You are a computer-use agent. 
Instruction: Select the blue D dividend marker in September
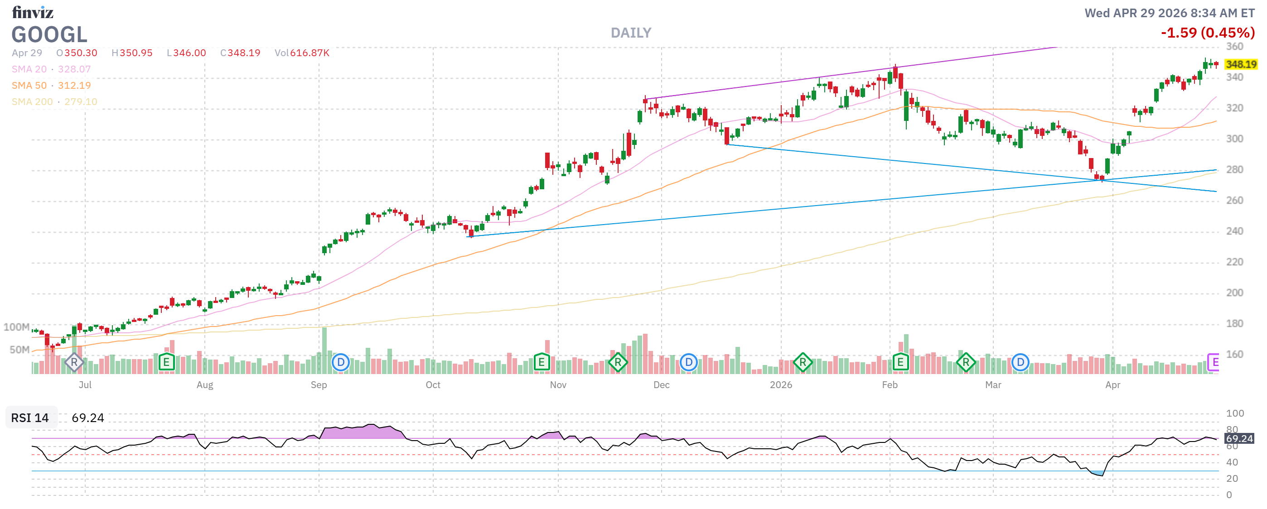[340, 363]
